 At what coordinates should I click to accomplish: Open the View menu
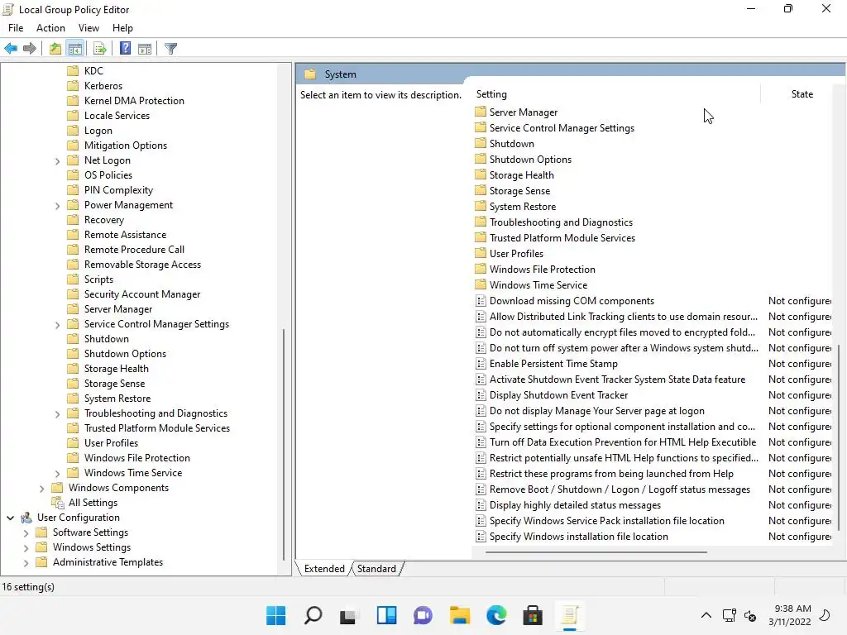89,28
